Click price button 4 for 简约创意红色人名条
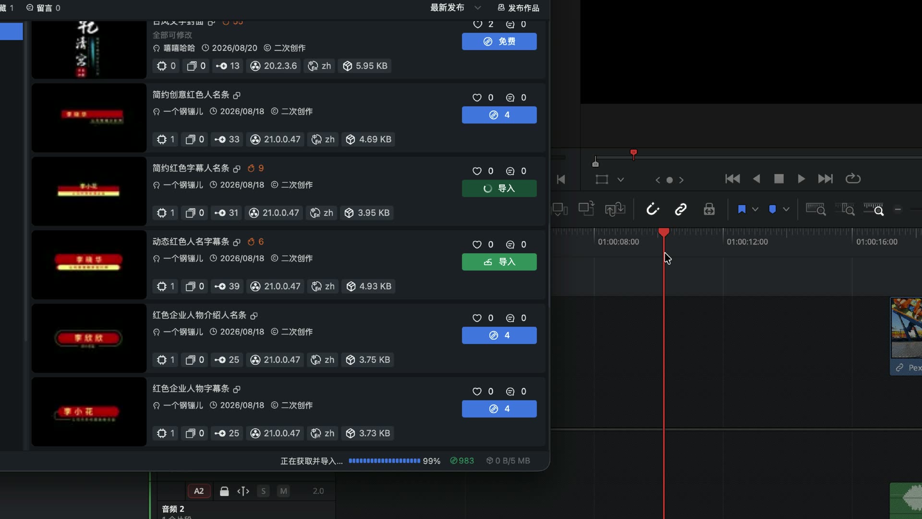922x519 pixels. click(499, 115)
